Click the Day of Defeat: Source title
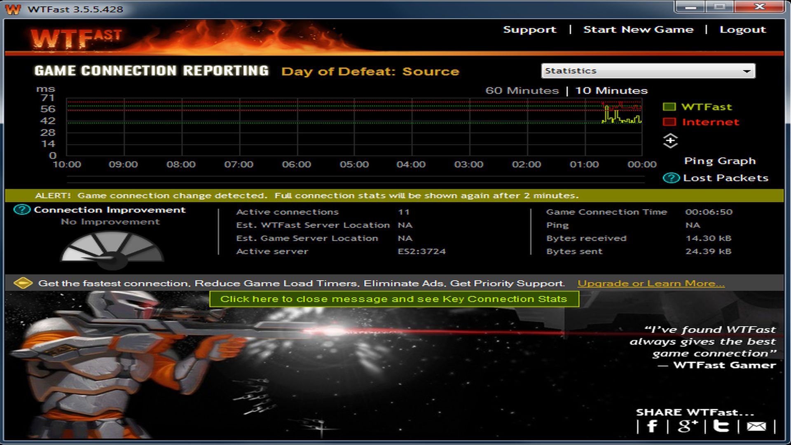The width and height of the screenshot is (791, 445). tap(370, 72)
